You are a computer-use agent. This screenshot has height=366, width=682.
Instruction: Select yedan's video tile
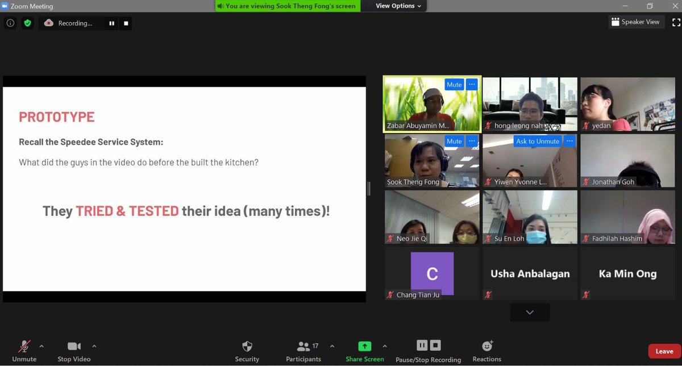click(627, 103)
